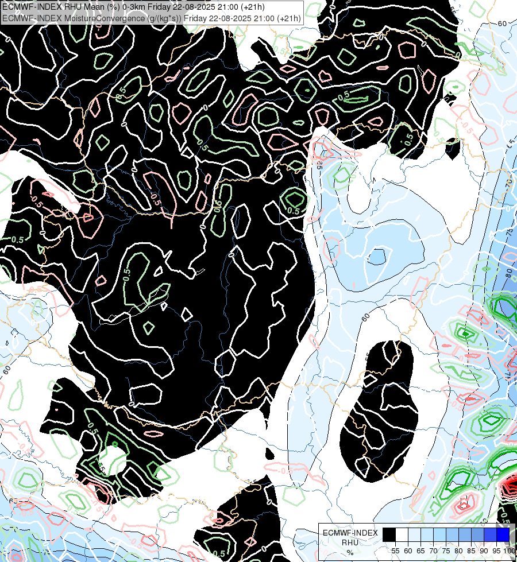Click the 75 tick label on legend
This screenshot has height=562, width=517.
(x=446, y=551)
